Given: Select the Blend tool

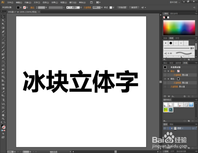Looking at the screenshot, I should [x=3, y=96].
